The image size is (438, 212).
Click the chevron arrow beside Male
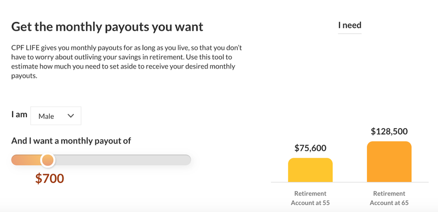tap(71, 116)
